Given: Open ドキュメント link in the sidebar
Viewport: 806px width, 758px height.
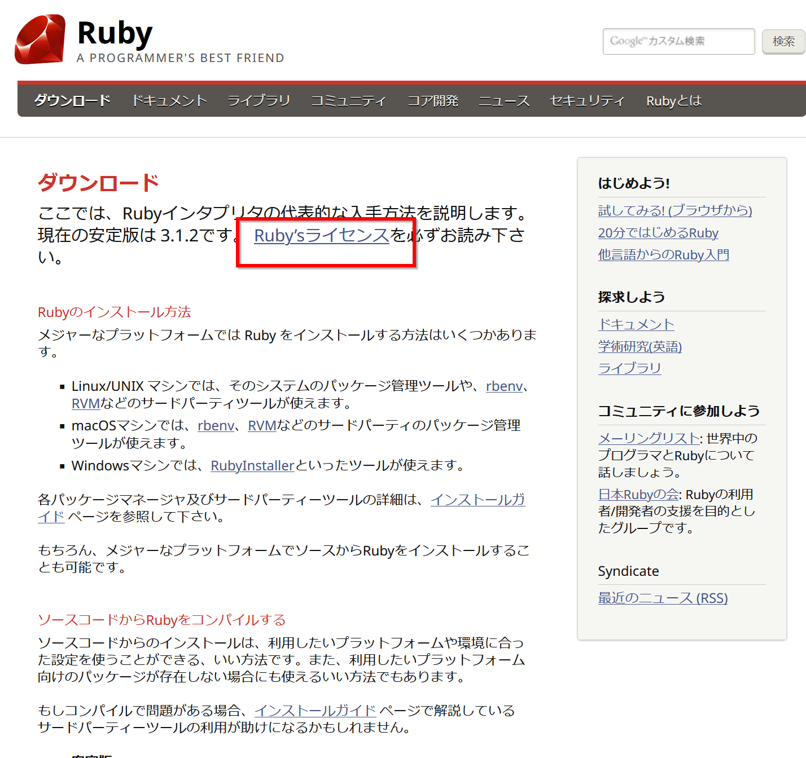Looking at the screenshot, I should [636, 324].
